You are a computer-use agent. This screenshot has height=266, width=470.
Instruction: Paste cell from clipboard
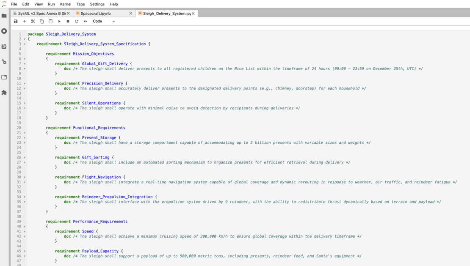point(50,21)
